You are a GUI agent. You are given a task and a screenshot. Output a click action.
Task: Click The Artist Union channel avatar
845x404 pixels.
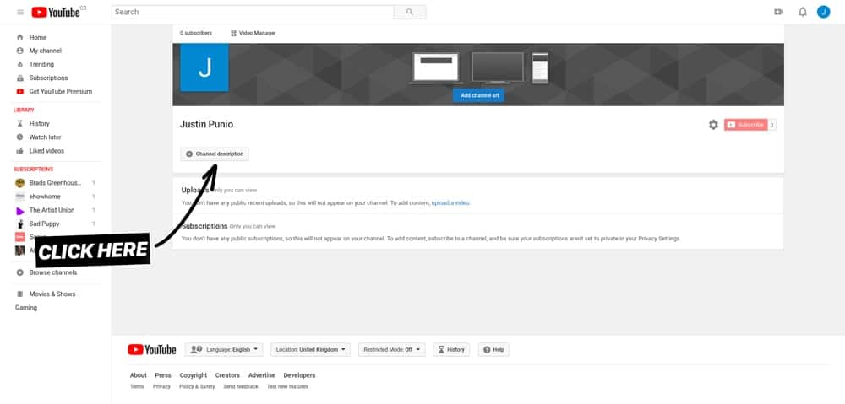[x=20, y=210]
